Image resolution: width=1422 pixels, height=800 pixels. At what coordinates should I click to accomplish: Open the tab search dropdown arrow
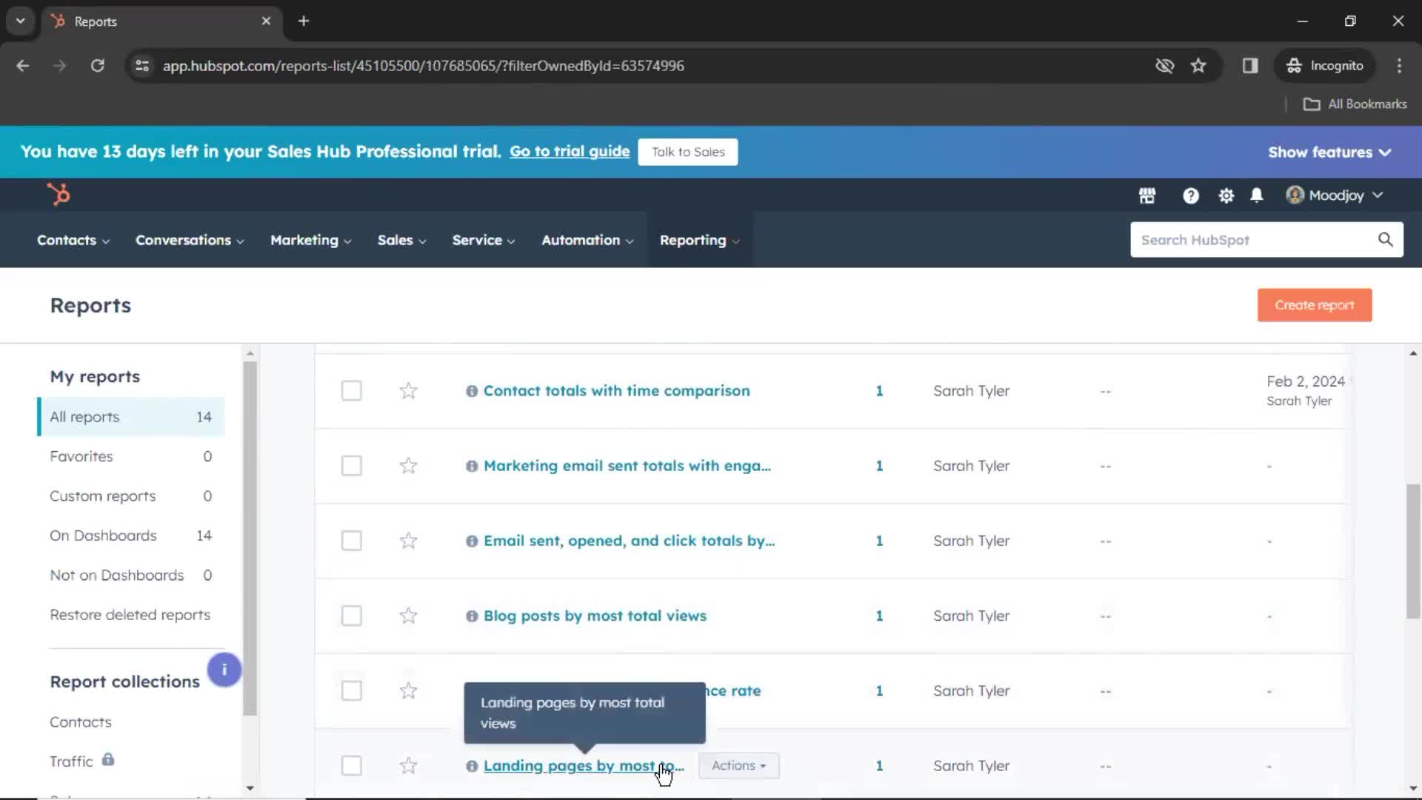(21, 21)
